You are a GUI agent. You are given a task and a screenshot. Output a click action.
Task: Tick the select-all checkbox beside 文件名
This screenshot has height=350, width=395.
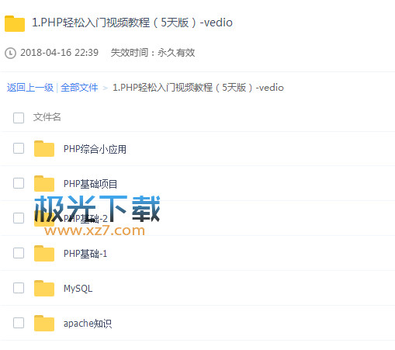[19, 118]
